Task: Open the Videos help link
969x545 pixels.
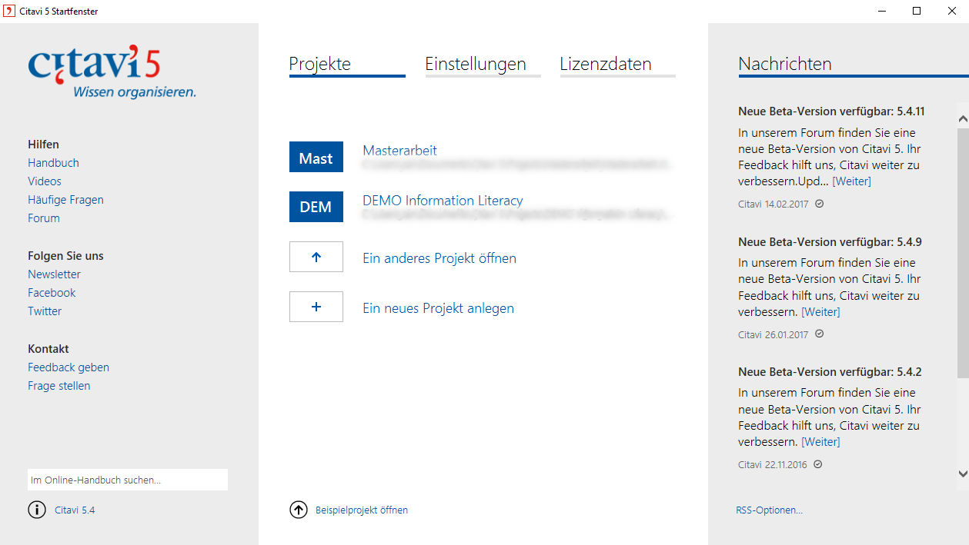Action: [45, 181]
